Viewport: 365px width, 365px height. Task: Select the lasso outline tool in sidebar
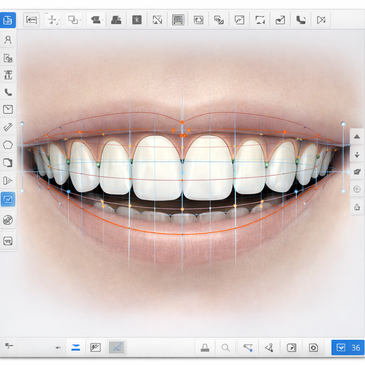pyautogui.click(x=8, y=145)
